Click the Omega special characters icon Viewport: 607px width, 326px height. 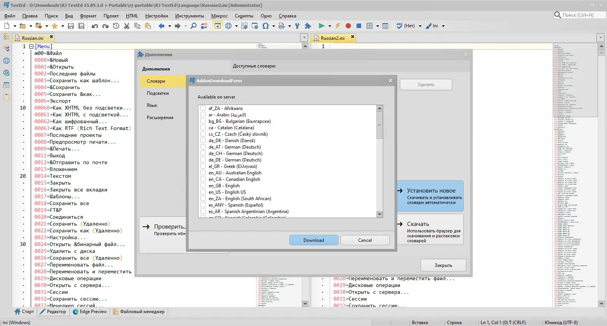(266, 26)
